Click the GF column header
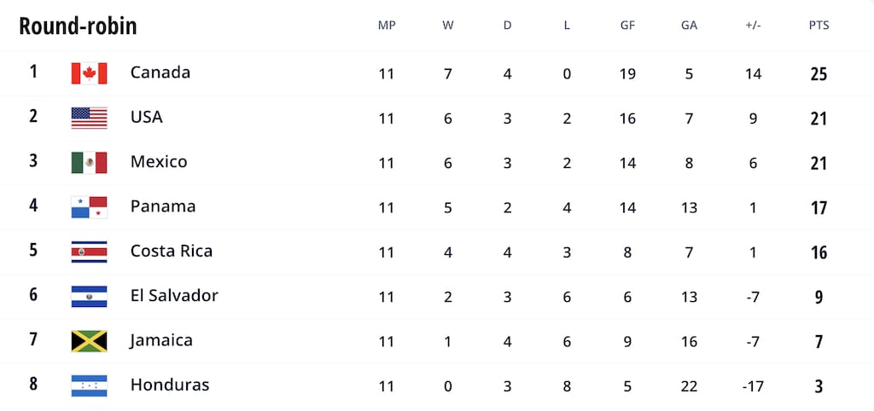 click(627, 26)
